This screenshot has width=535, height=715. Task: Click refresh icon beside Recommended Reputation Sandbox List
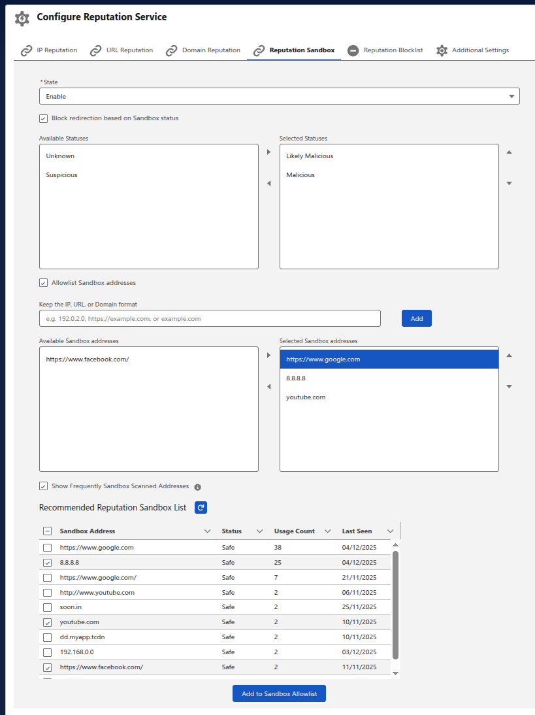point(201,507)
